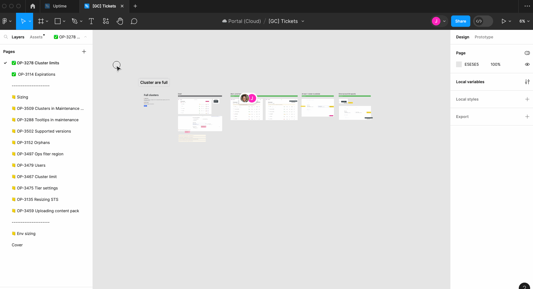Toggle page background color visibility eye
Screen dimensions: 533x289
click(527, 64)
